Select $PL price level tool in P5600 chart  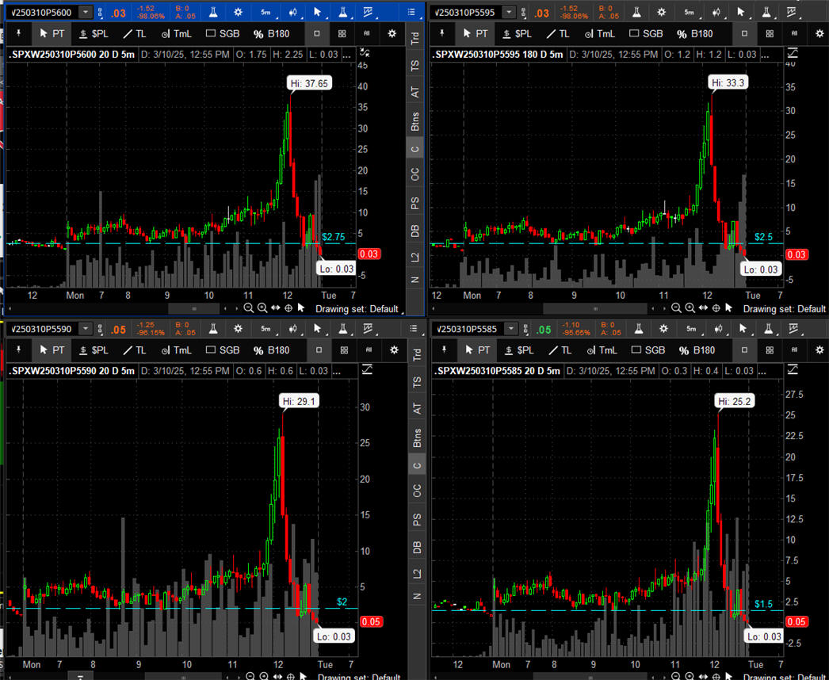[x=93, y=34]
